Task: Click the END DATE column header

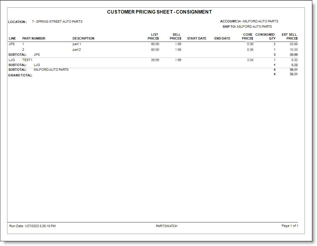Action: [x=222, y=38]
